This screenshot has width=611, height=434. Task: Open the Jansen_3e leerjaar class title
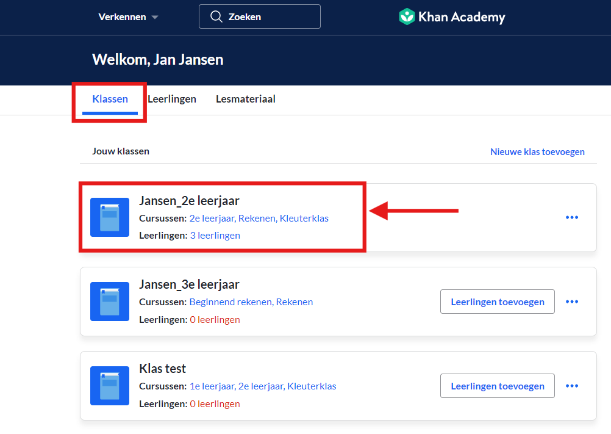pyautogui.click(x=189, y=284)
